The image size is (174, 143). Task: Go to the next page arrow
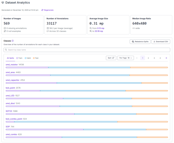pyautogui.click(x=166, y=58)
